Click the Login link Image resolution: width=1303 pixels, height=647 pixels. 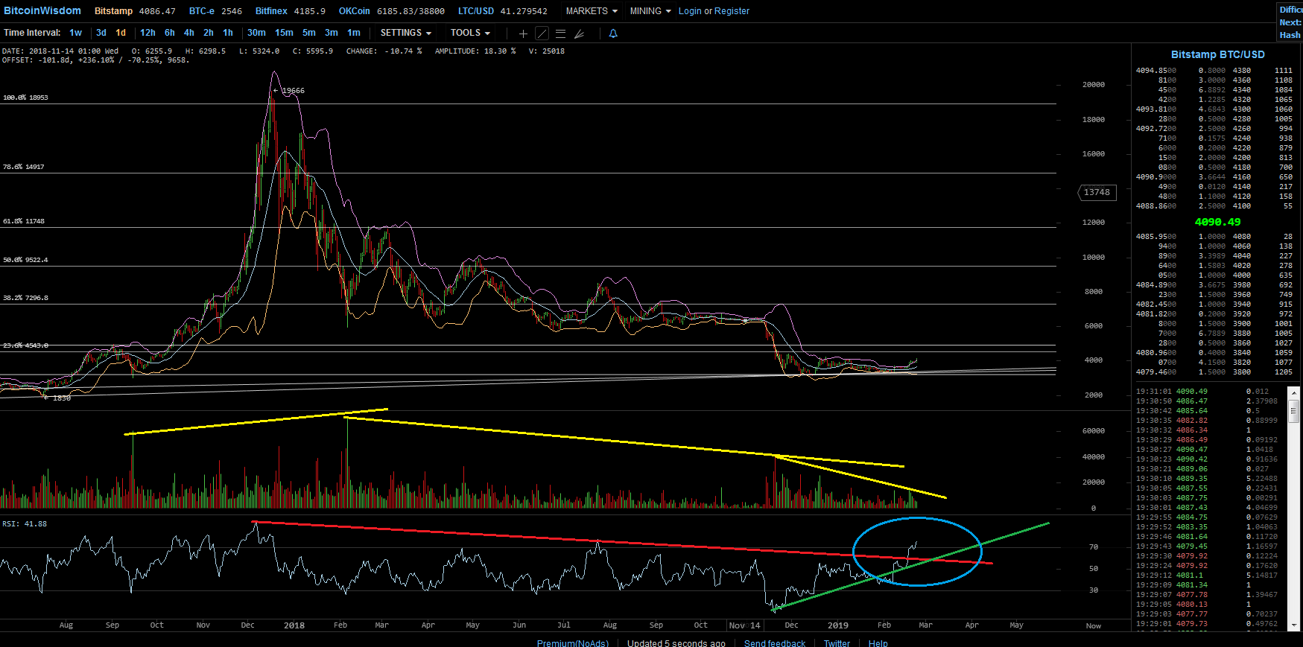coord(690,11)
